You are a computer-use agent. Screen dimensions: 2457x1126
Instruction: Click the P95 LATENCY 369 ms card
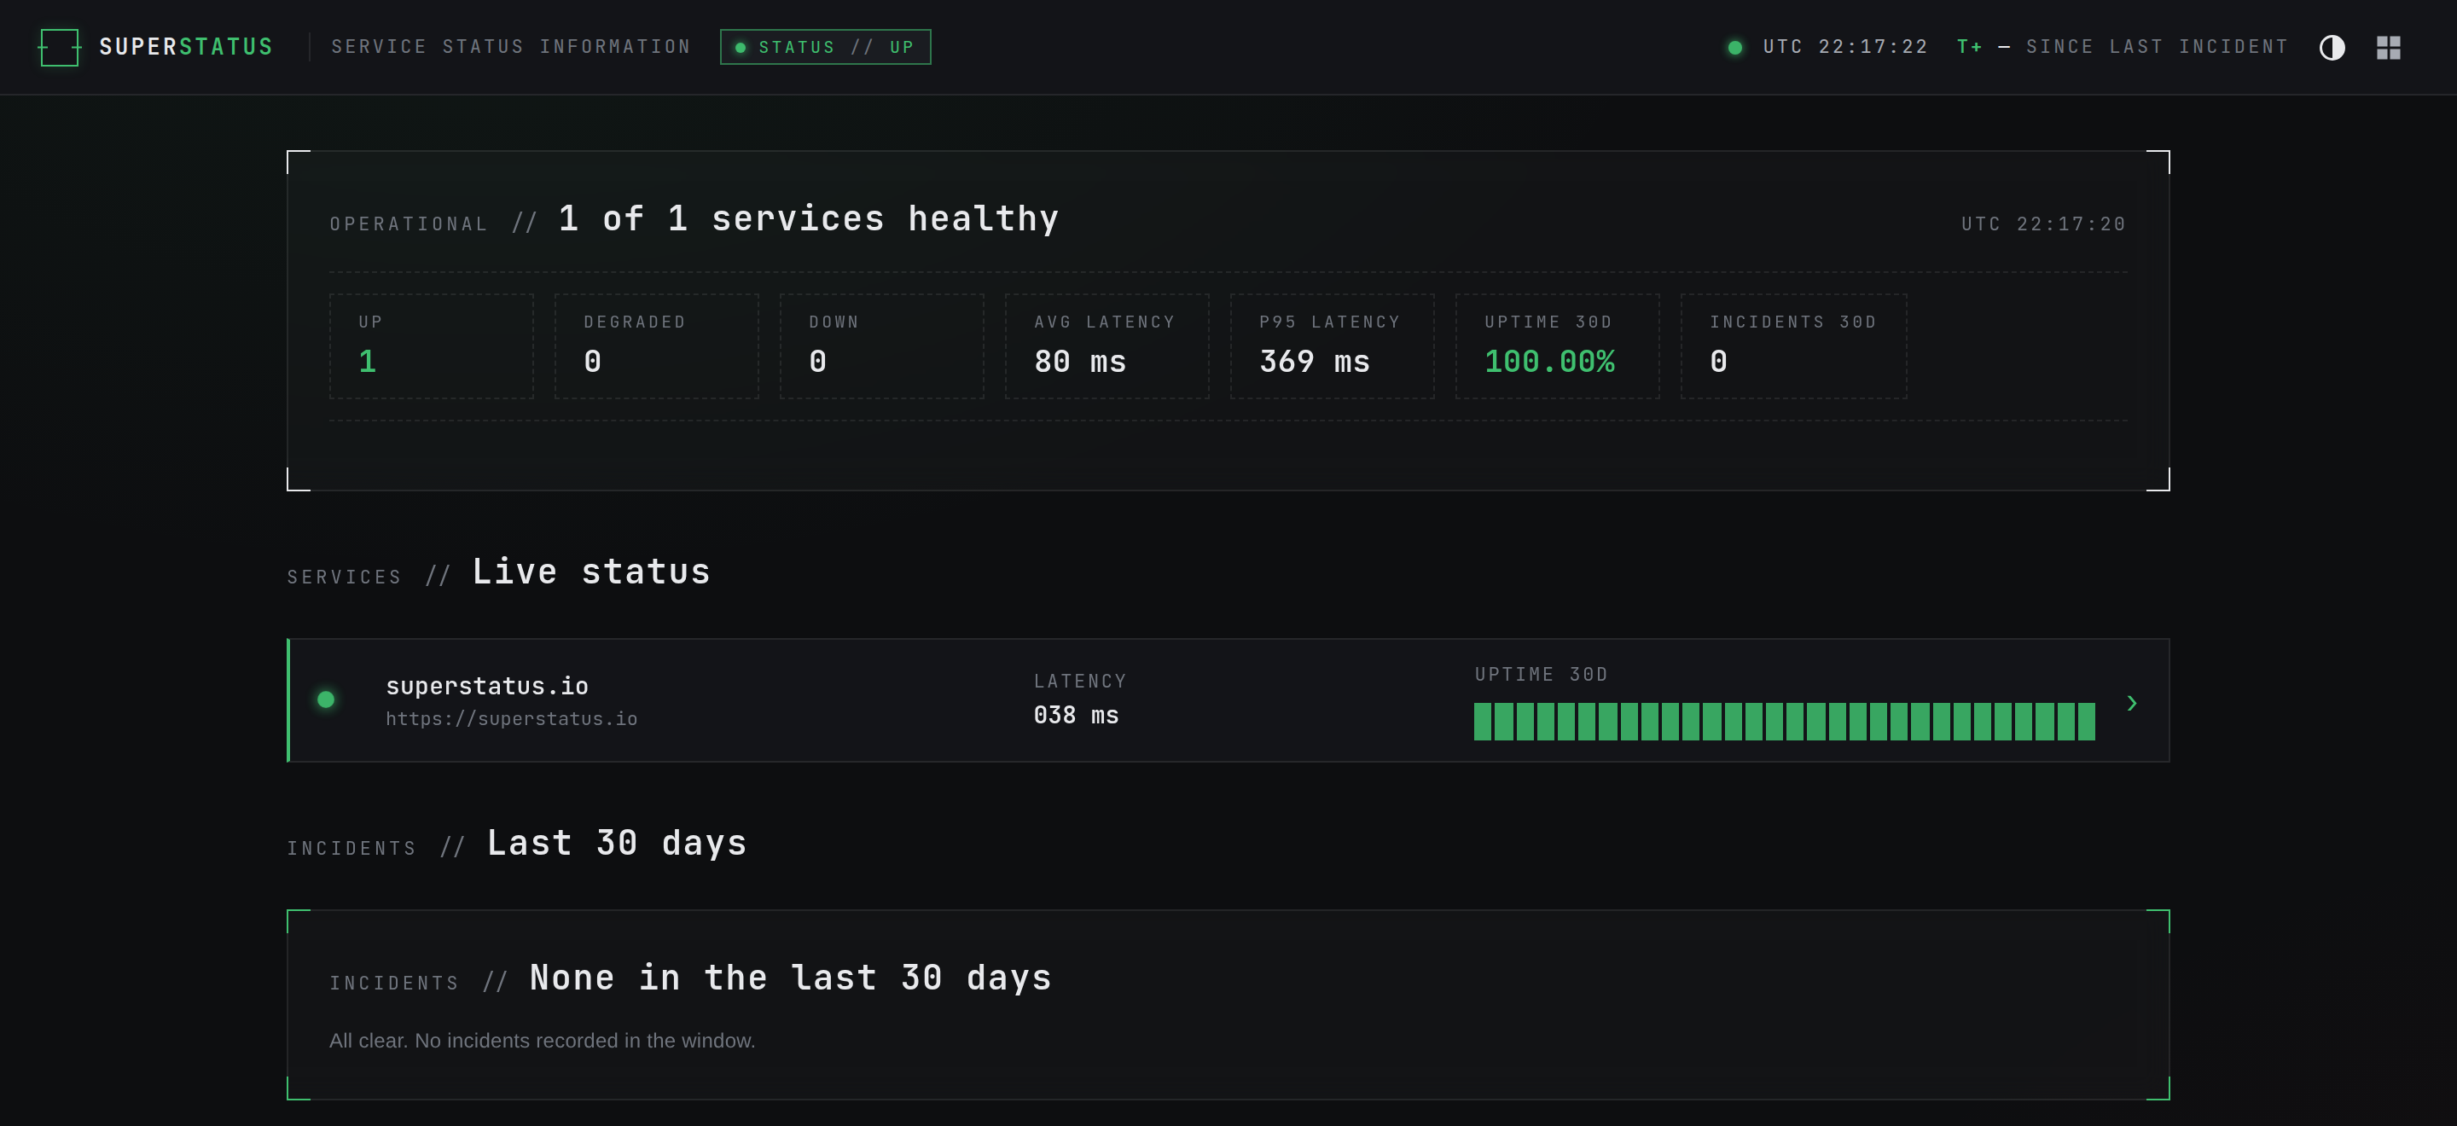click(x=1332, y=346)
